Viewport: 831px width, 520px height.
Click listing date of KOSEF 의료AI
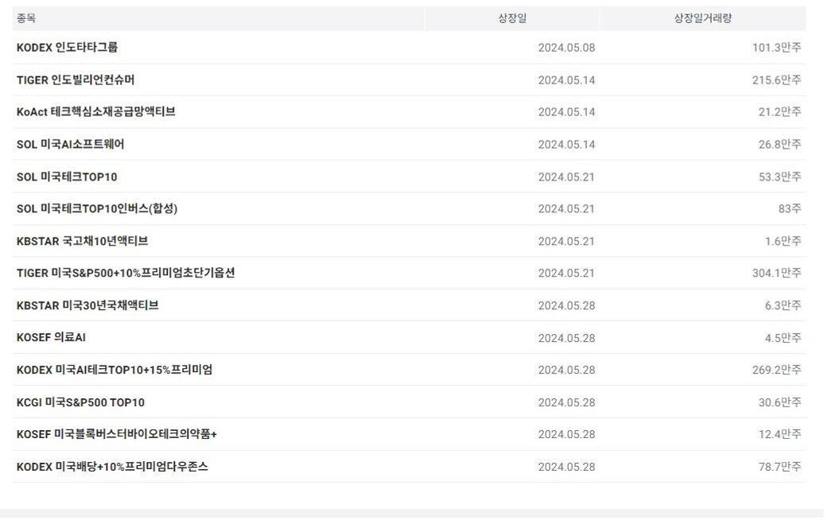pyautogui.click(x=566, y=338)
